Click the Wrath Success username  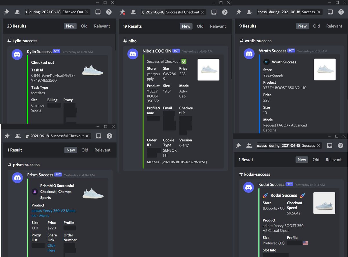273,51
